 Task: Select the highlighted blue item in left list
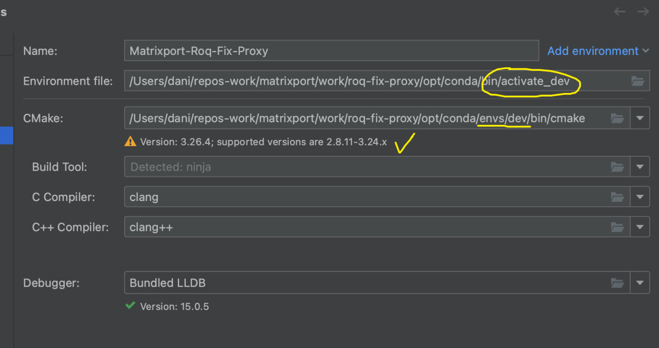pos(6,136)
